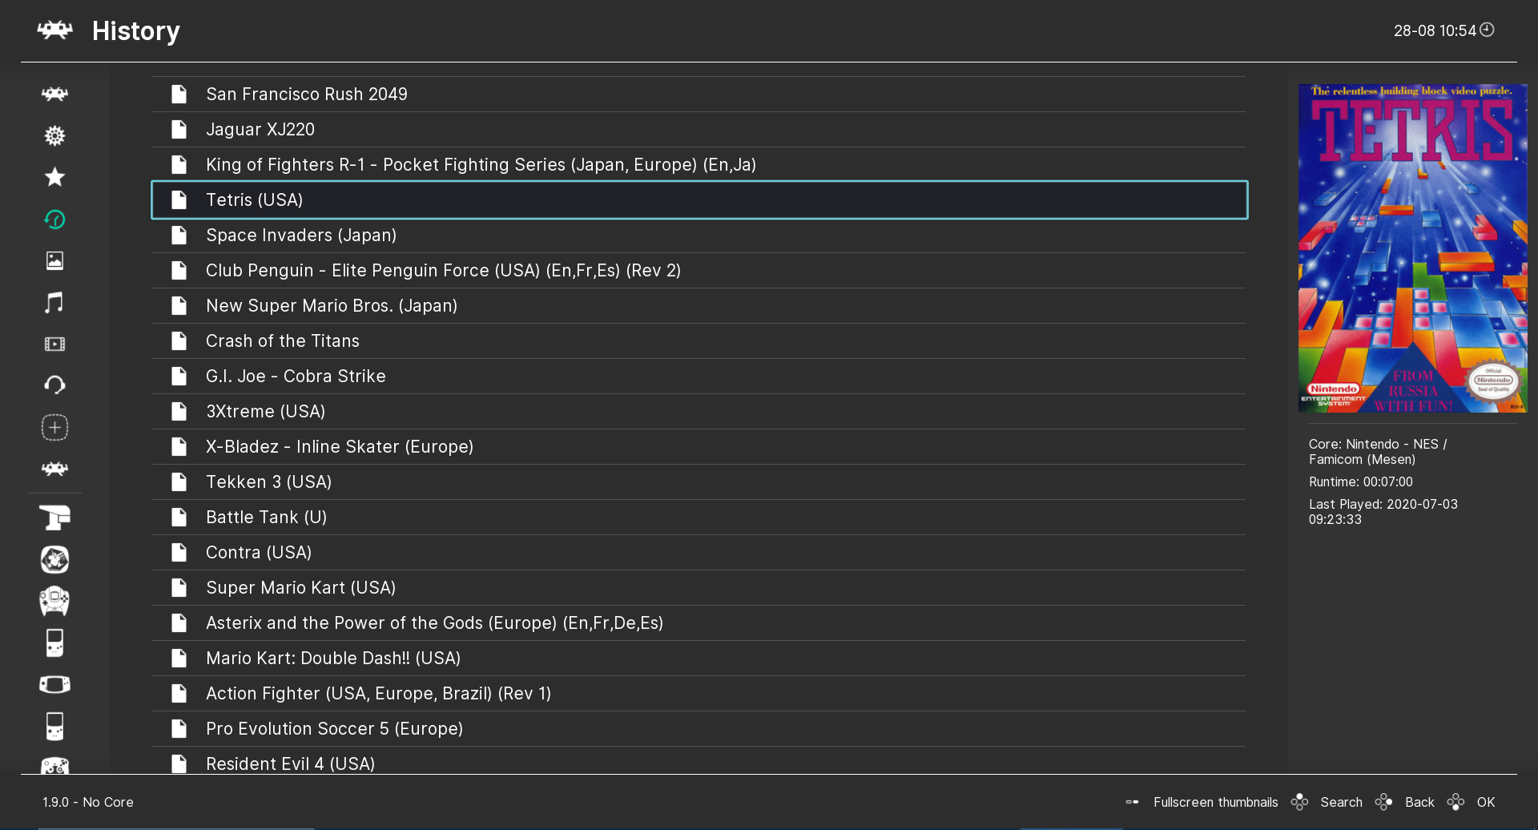Select Tekken 3 (USA) entry

[x=699, y=481]
